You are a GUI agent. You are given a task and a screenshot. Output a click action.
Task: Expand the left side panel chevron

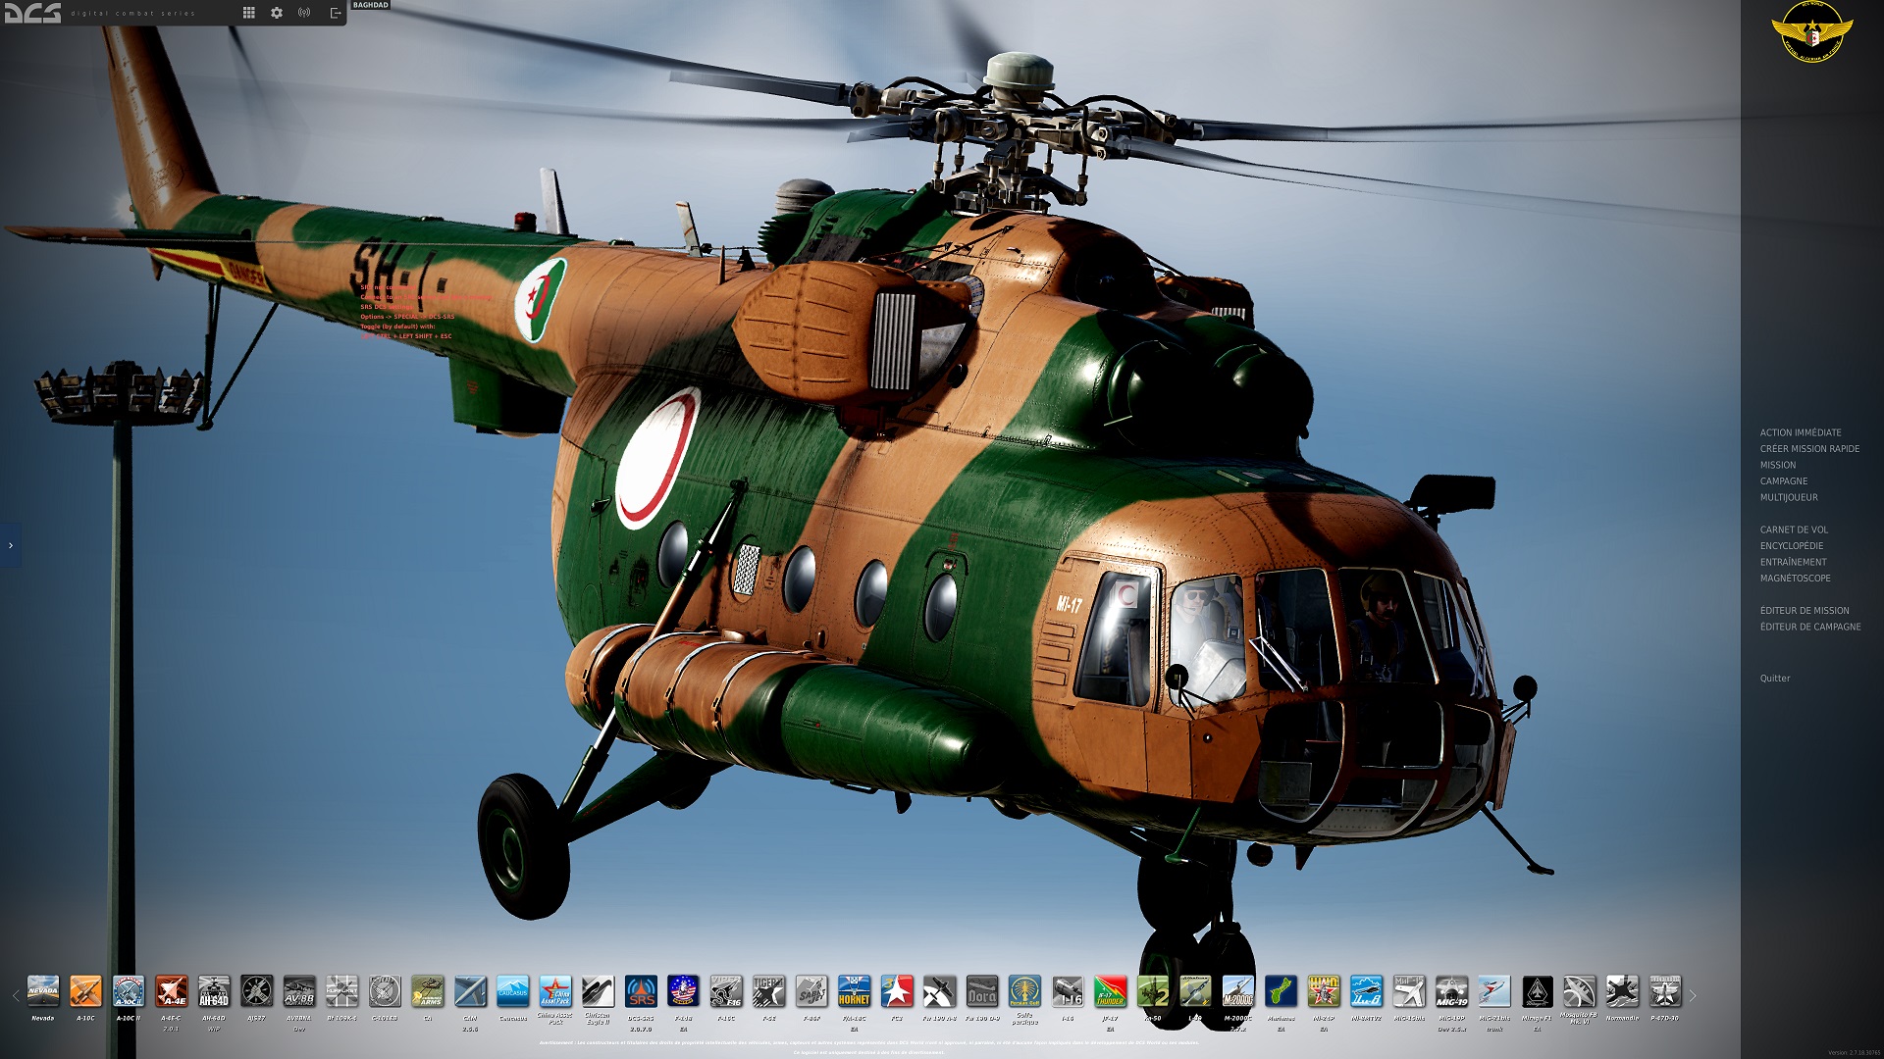11,545
